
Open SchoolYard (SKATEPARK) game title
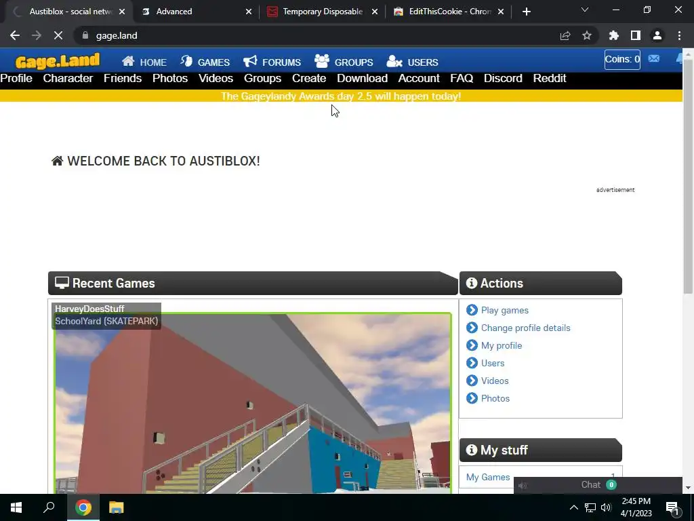tap(106, 321)
